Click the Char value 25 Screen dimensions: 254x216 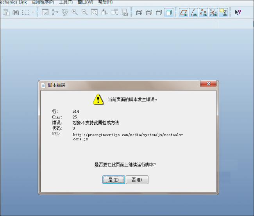[75, 117]
